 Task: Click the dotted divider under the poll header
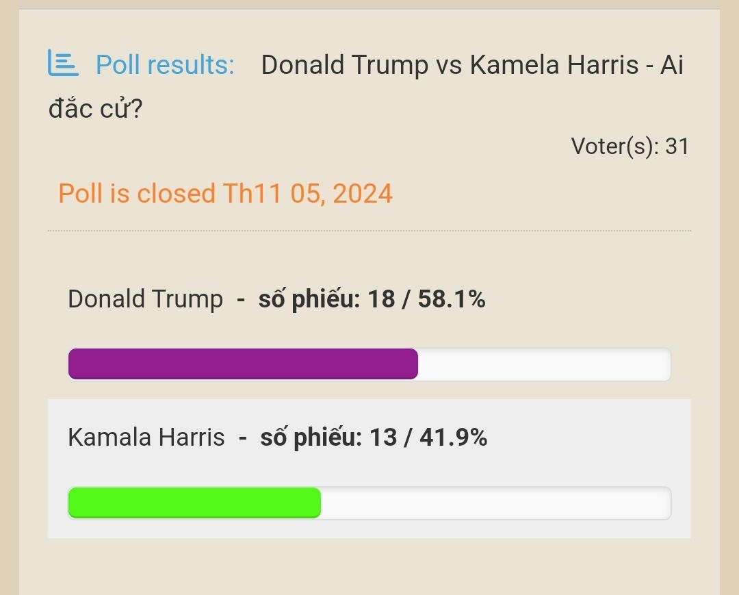click(369, 231)
